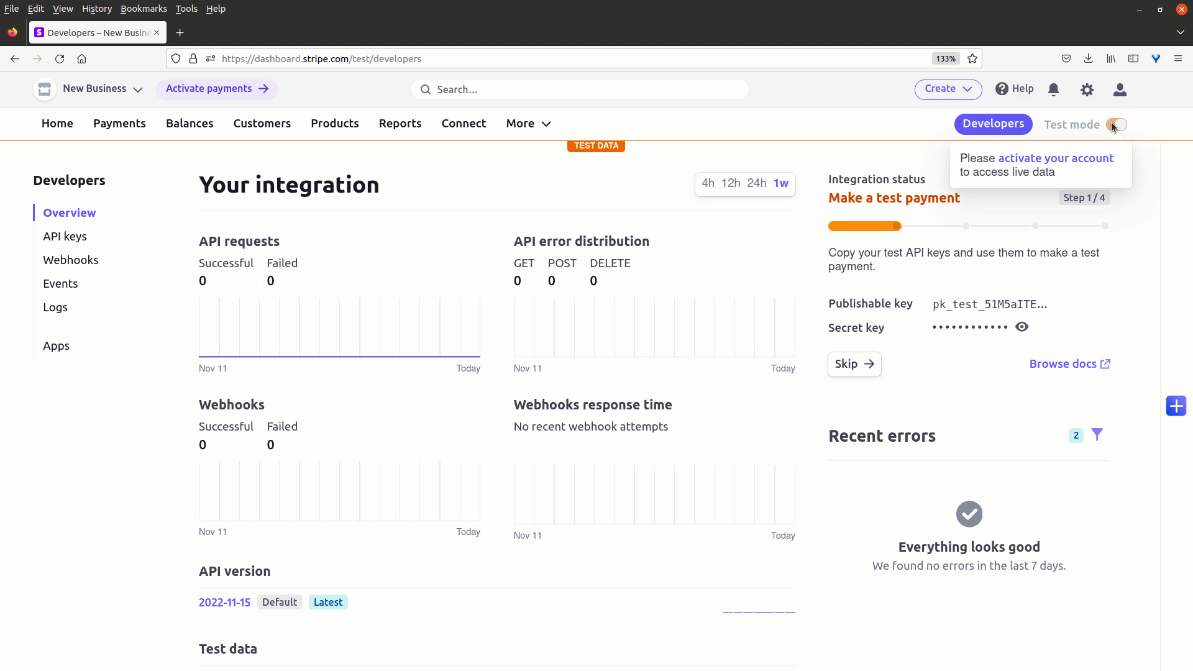The height and width of the screenshot is (671, 1193).
Task: Click activate your account link
Action: (x=1056, y=158)
